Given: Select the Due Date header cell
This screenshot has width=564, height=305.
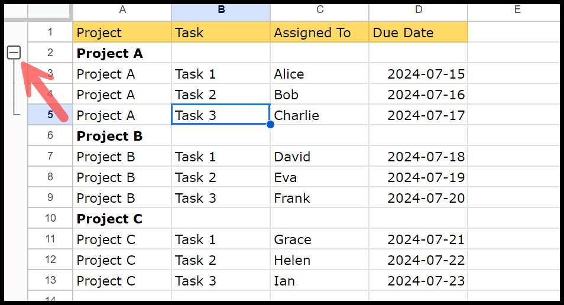Looking at the screenshot, I should [419, 32].
